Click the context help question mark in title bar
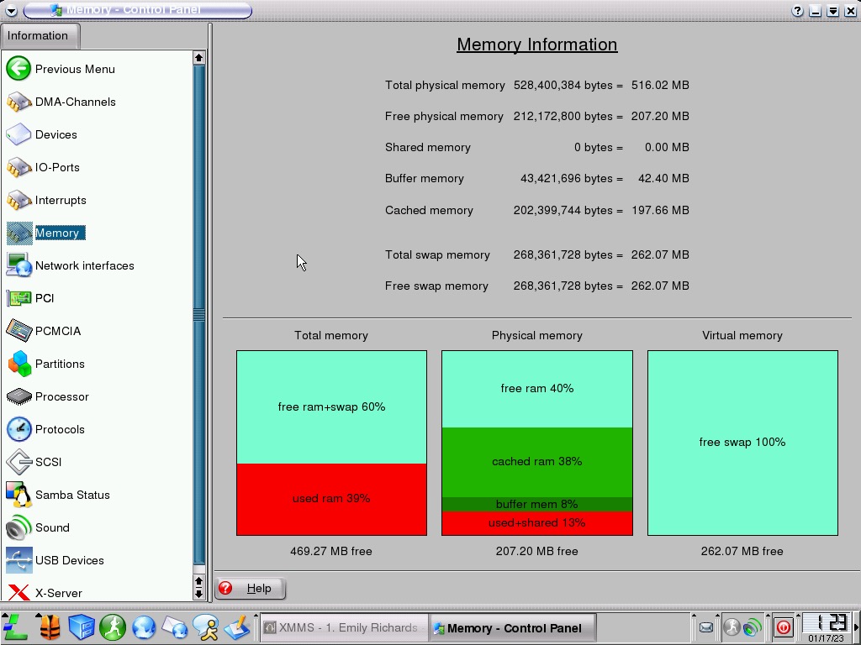Screen dimensions: 861x645 pos(797,11)
